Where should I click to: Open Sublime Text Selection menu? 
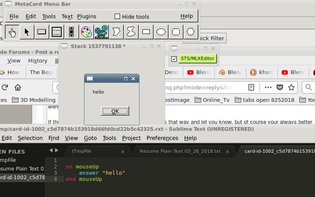tap(30, 138)
